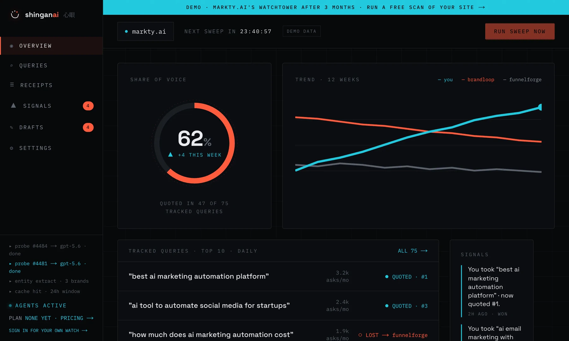Click the up-triangle beside +4 this week
This screenshot has height=341, width=569.
tap(170, 155)
